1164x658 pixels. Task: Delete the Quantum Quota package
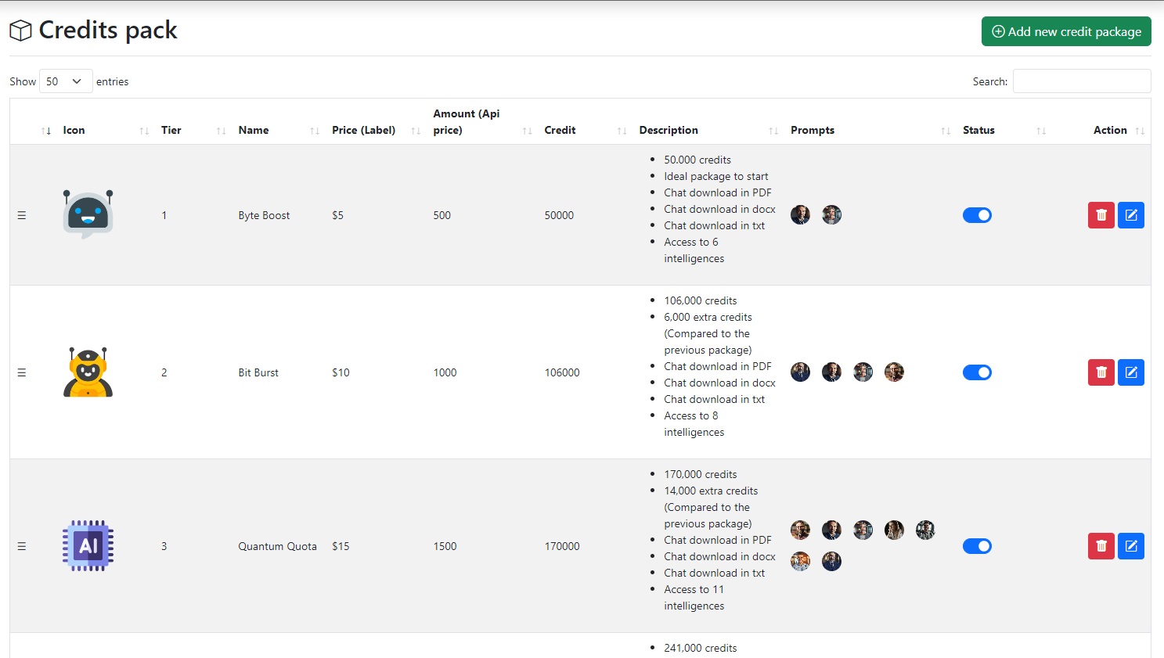pyautogui.click(x=1101, y=546)
